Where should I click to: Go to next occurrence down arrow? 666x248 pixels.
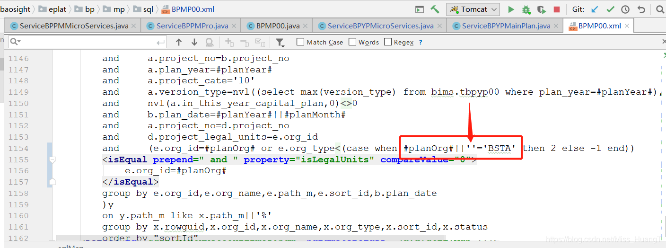coord(194,42)
